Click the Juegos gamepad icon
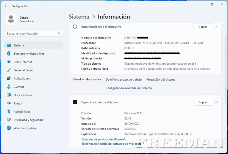This screenshot has height=154, width=228. coord(9,103)
